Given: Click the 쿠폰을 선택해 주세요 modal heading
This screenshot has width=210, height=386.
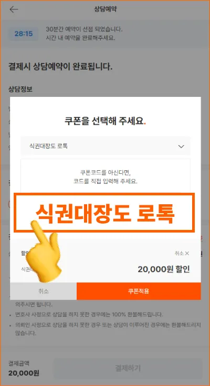Looking at the screenshot, I should pos(106,122).
